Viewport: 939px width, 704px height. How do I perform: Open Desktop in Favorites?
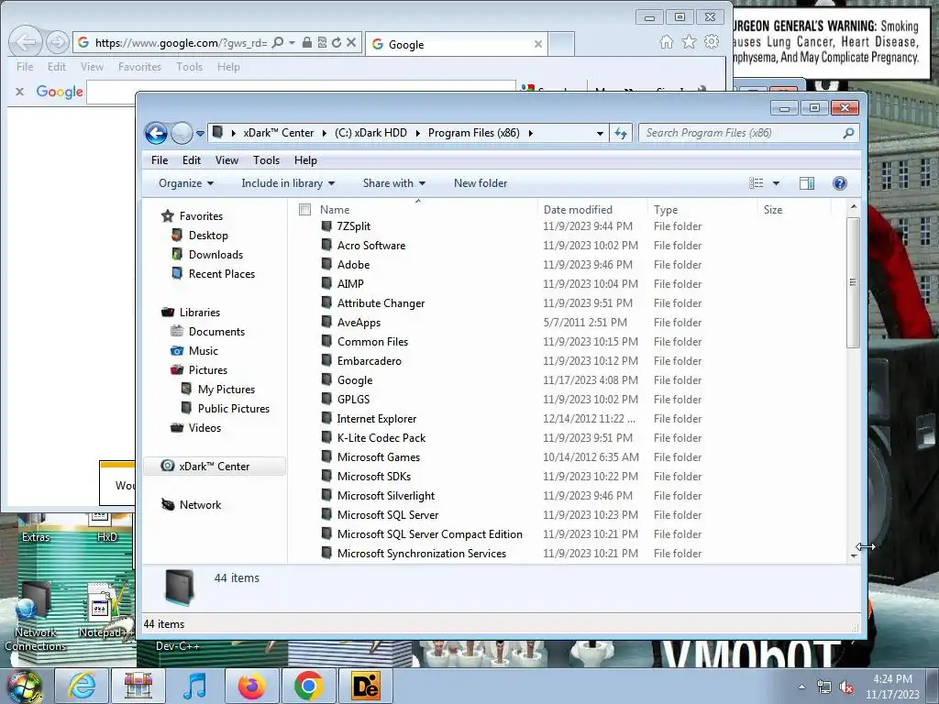[x=208, y=236]
